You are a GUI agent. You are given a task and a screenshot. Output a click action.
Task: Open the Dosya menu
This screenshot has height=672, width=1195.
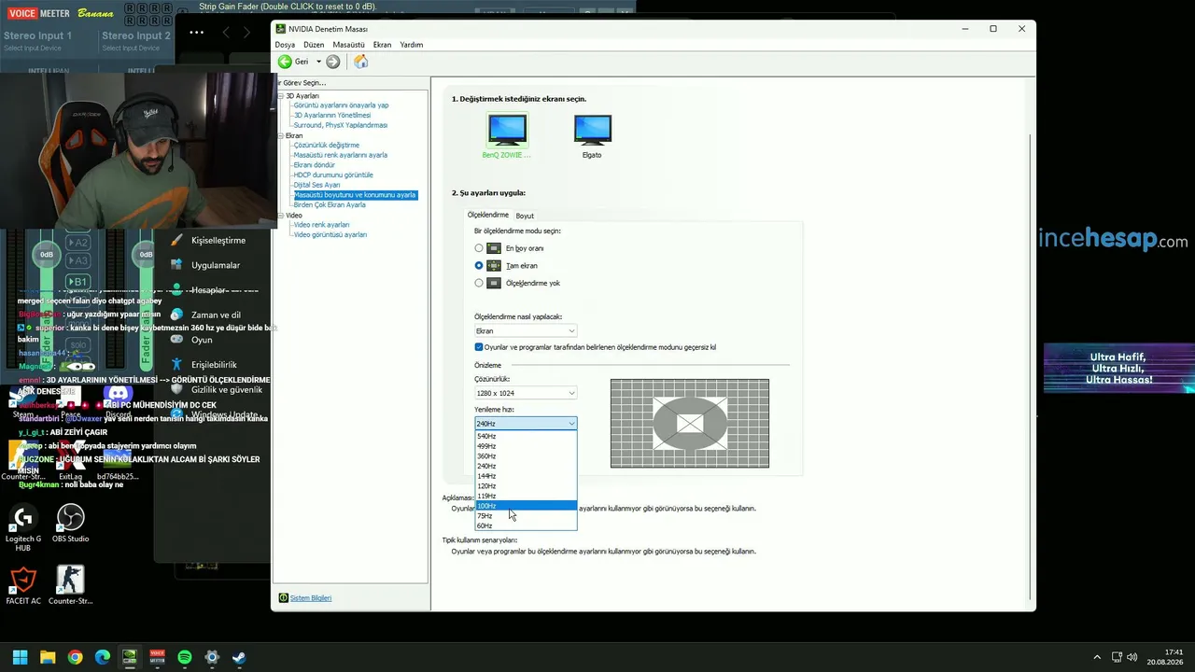(285, 45)
